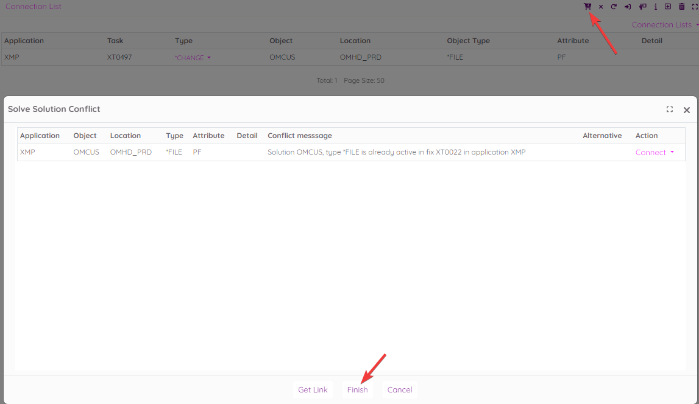Expand the Solve Solution Conflict dialog fullscreen
The image size is (699, 404).
coord(670,110)
